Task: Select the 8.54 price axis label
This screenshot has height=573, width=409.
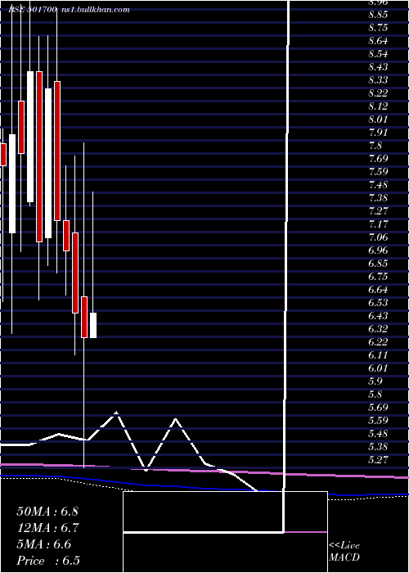Action: pyautogui.click(x=378, y=54)
